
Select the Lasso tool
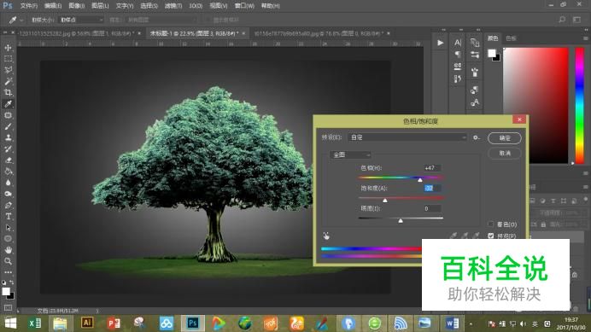click(x=8, y=70)
